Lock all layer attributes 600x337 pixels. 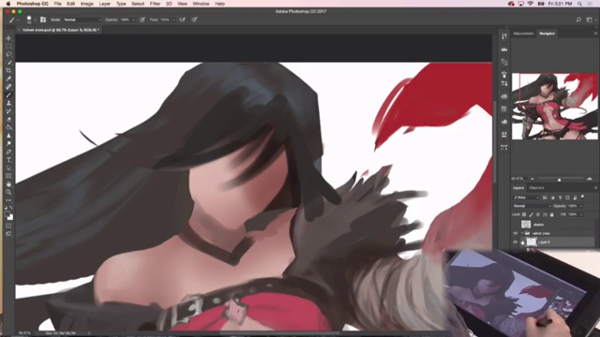(x=552, y=214)
